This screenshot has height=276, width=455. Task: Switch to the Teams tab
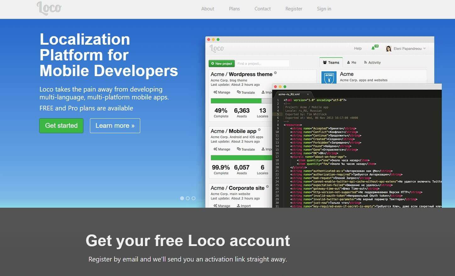[x=331, y=62]
